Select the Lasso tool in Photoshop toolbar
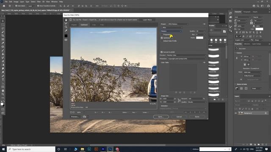Screen dimensions: 271x152 (3, 28)
